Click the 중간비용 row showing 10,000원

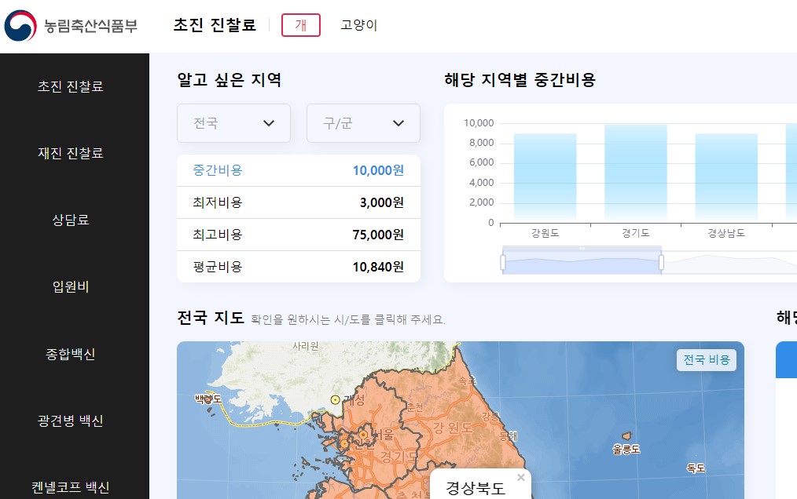click(299, 170)
